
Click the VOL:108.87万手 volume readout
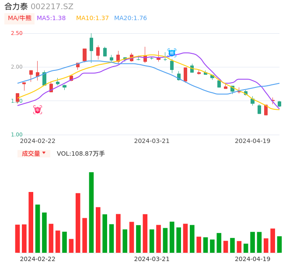pyautogui.click(x=81, y=153)
